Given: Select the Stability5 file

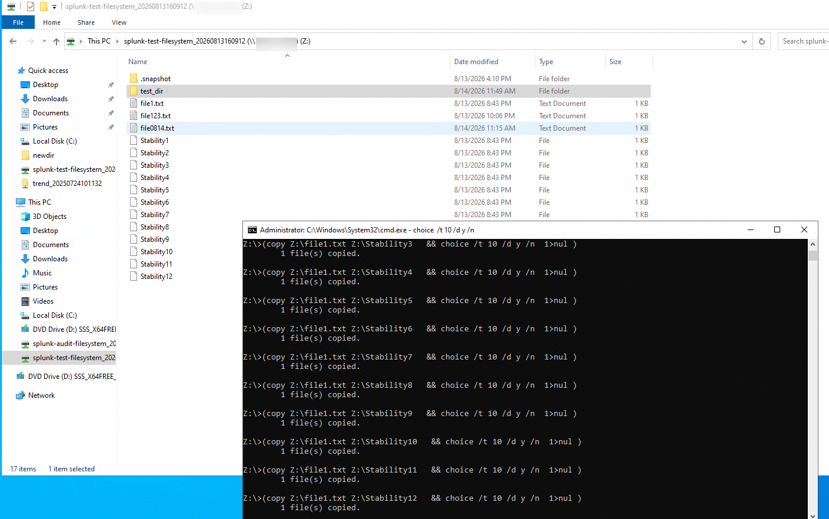Looking at the screenshot, I should 154,190.
